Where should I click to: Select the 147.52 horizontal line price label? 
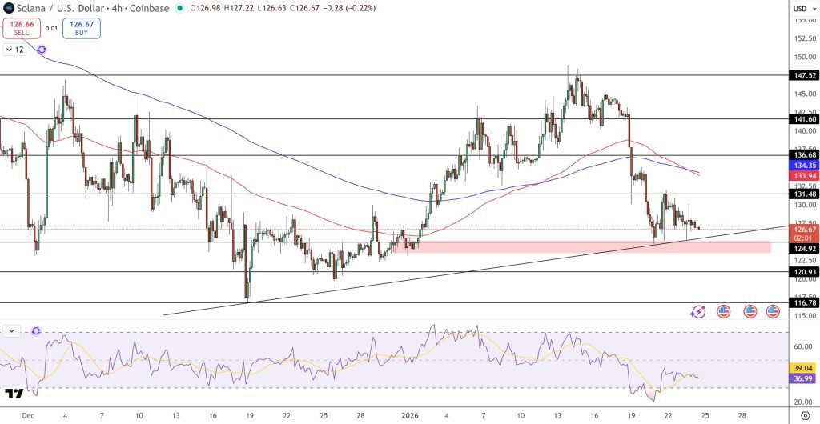pos(804,75)
